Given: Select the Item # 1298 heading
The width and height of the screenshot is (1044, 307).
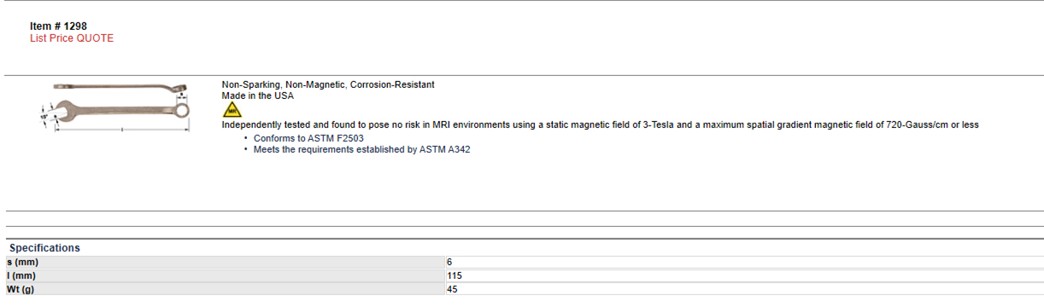Looking at the screenshot, I should (58, 26).
